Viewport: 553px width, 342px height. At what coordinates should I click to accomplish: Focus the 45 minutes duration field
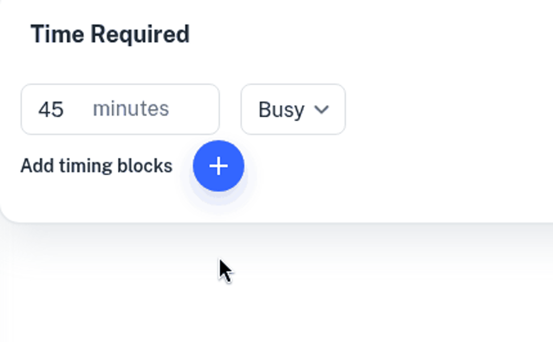point(120,109)
